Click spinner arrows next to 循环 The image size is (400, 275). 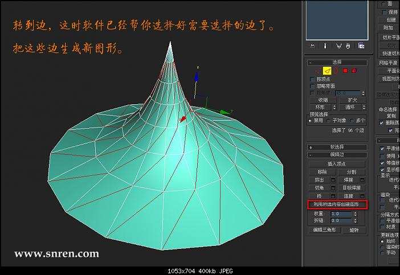(364, 107)
